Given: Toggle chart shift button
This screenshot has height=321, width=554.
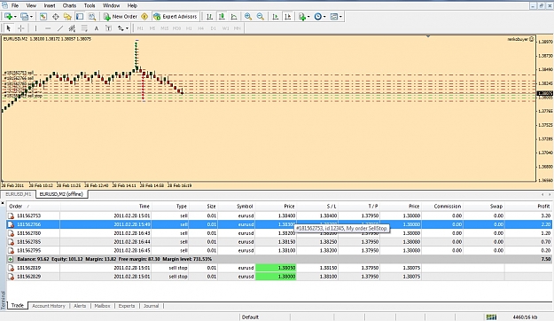Looking at the screenshot, I should 288,17.
